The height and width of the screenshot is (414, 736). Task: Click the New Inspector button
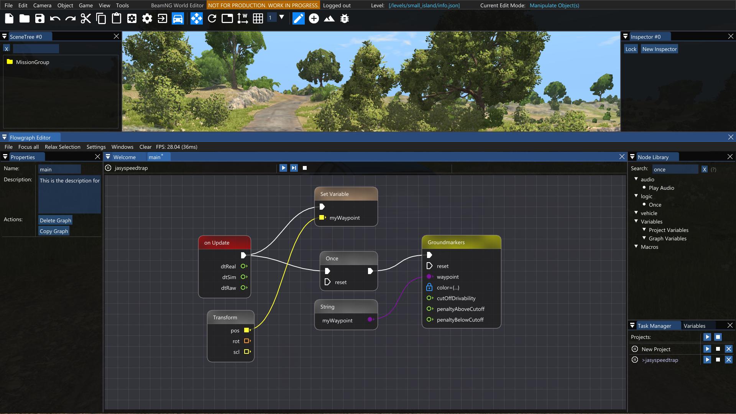[659, 49]
